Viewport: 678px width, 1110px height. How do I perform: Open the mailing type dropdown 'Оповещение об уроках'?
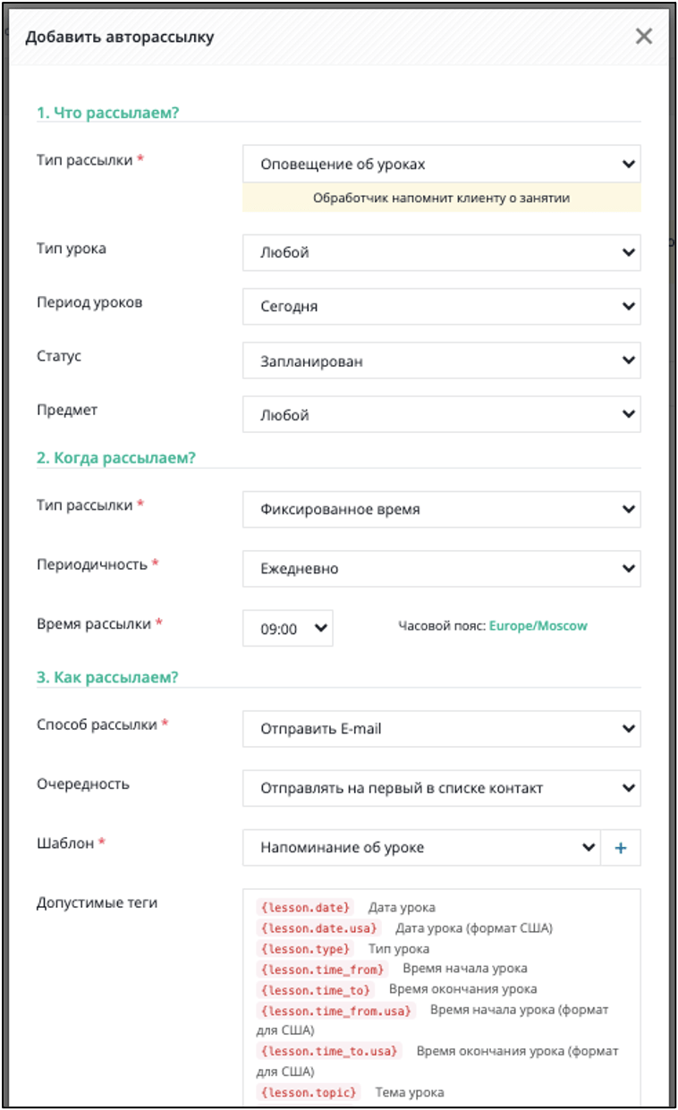pyautogui.click(x=441, y=165)
